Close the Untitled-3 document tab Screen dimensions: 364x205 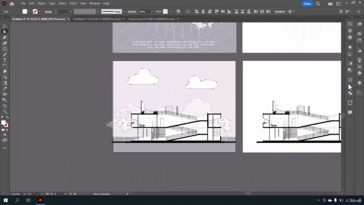68,19
